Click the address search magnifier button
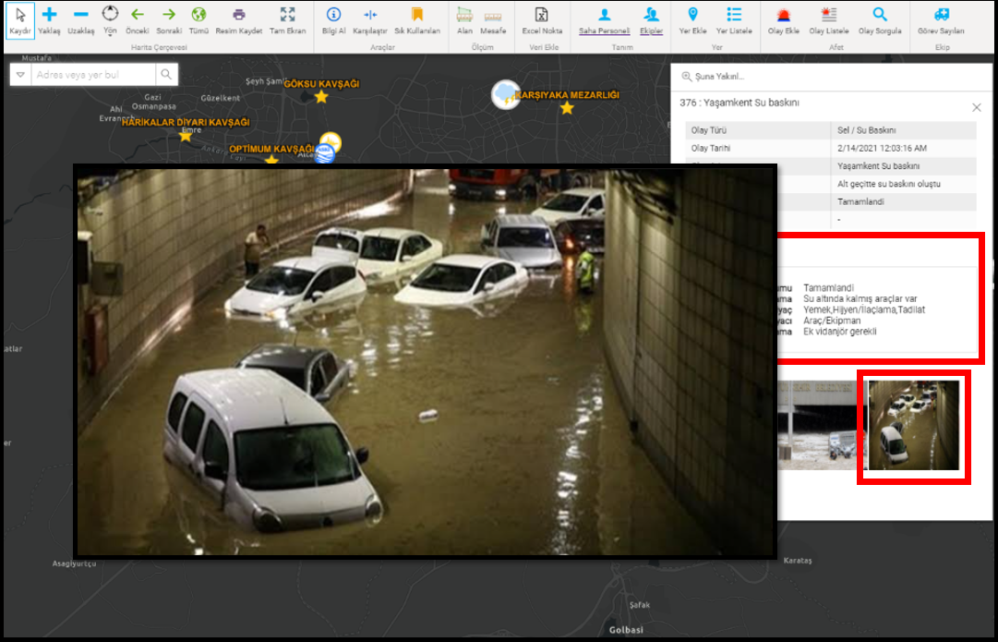Viewport: 998px width, 642px height. [x=166, y=75]
